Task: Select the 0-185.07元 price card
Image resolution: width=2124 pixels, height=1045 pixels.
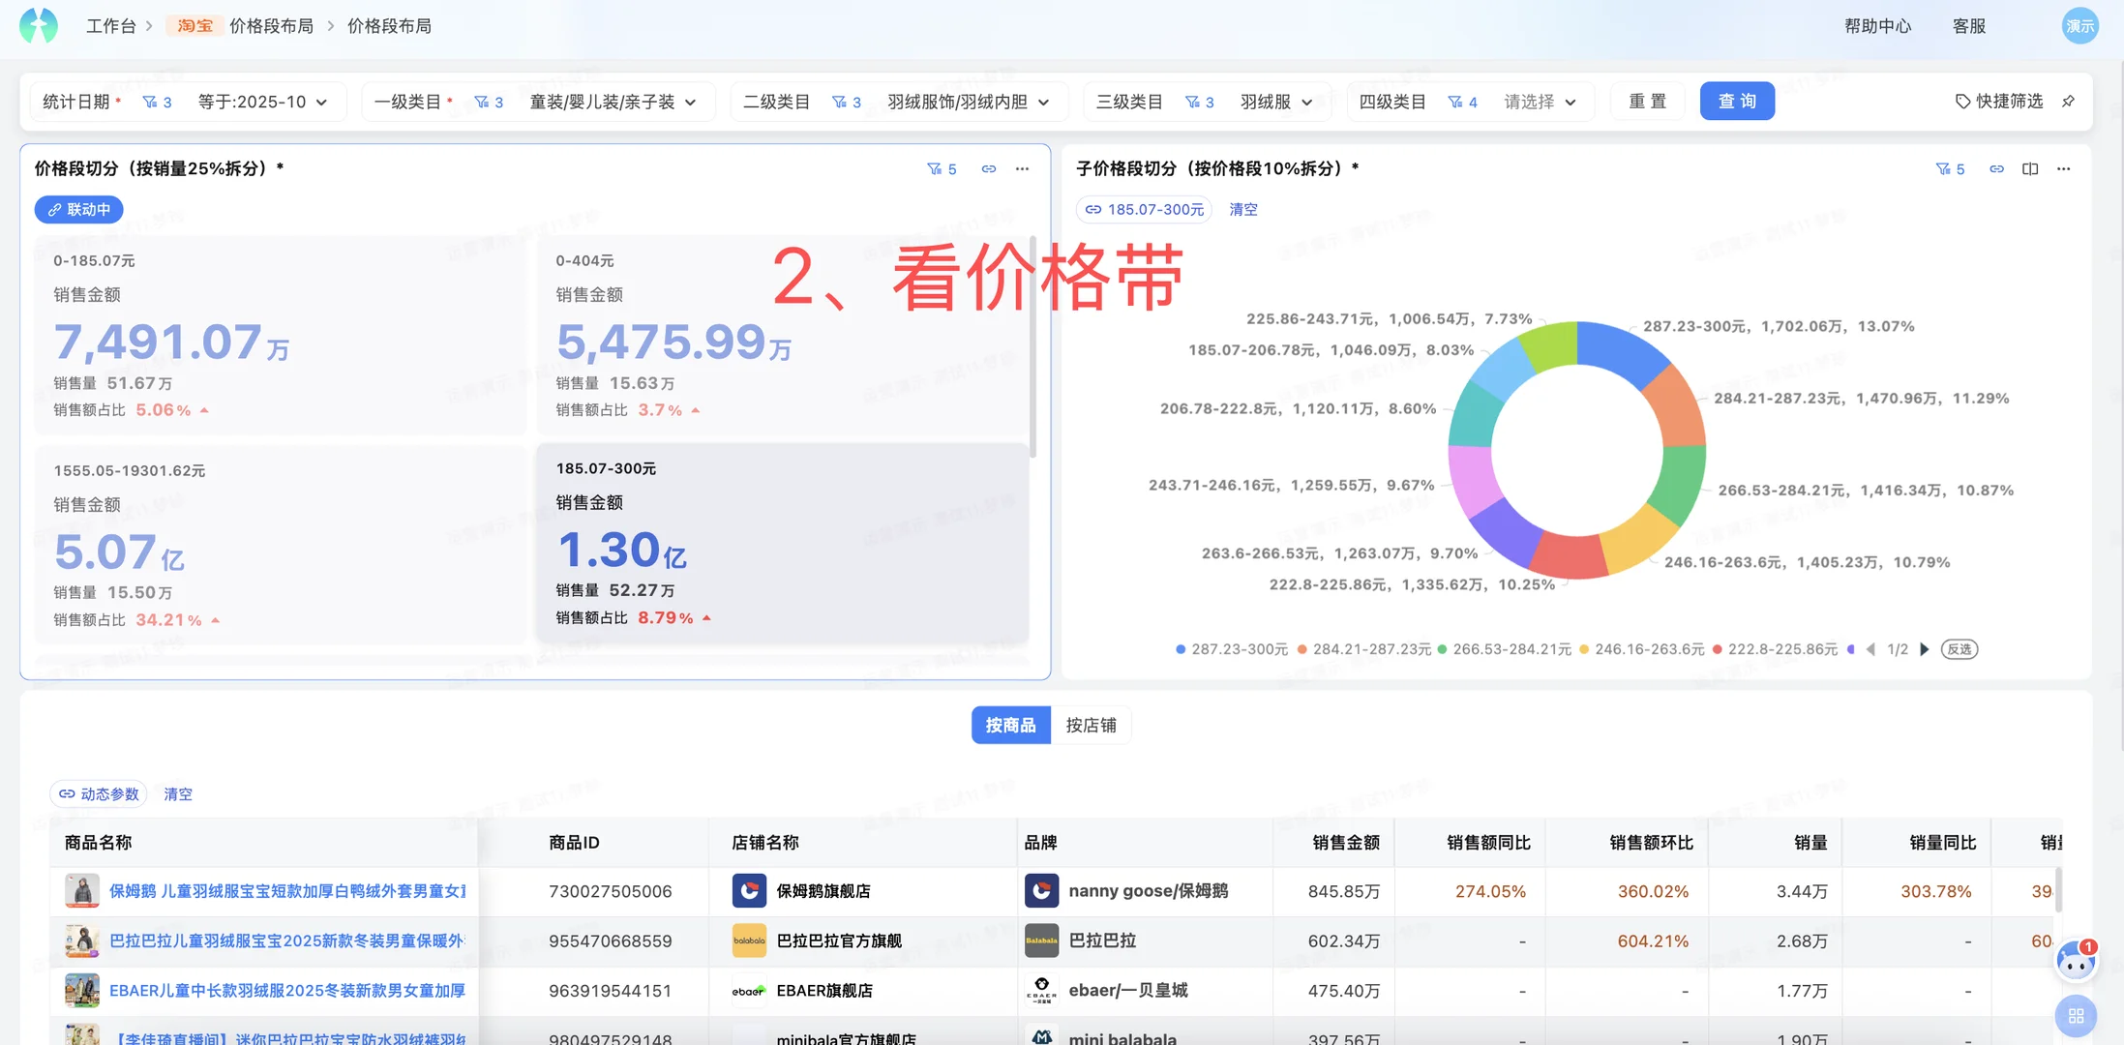Action: [x=280, y=335]
